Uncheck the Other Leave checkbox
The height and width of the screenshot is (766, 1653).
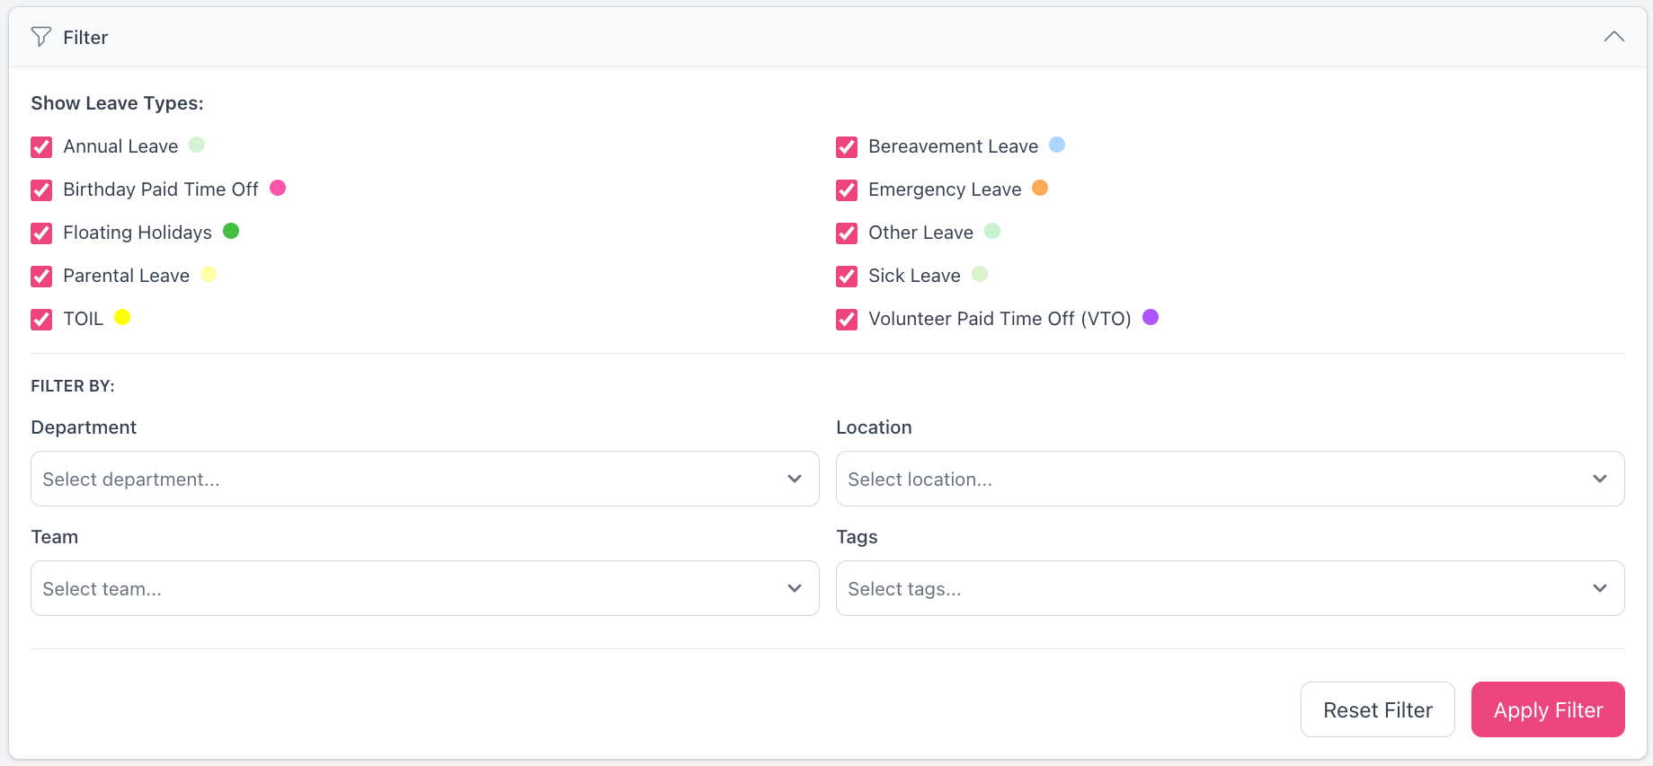click(x=847, y=233)
